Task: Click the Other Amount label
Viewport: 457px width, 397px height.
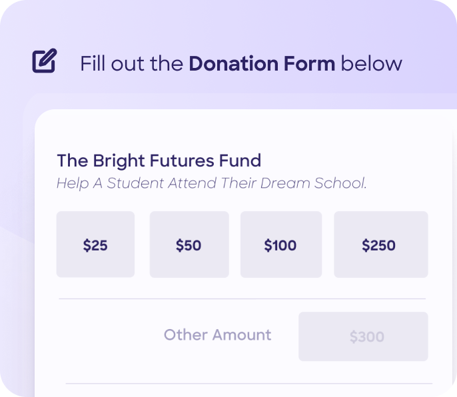Action: coord(217,334)
